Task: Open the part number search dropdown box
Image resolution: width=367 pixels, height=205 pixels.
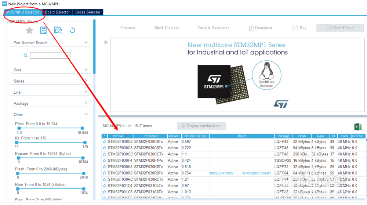Action: (x=50, y=55)
